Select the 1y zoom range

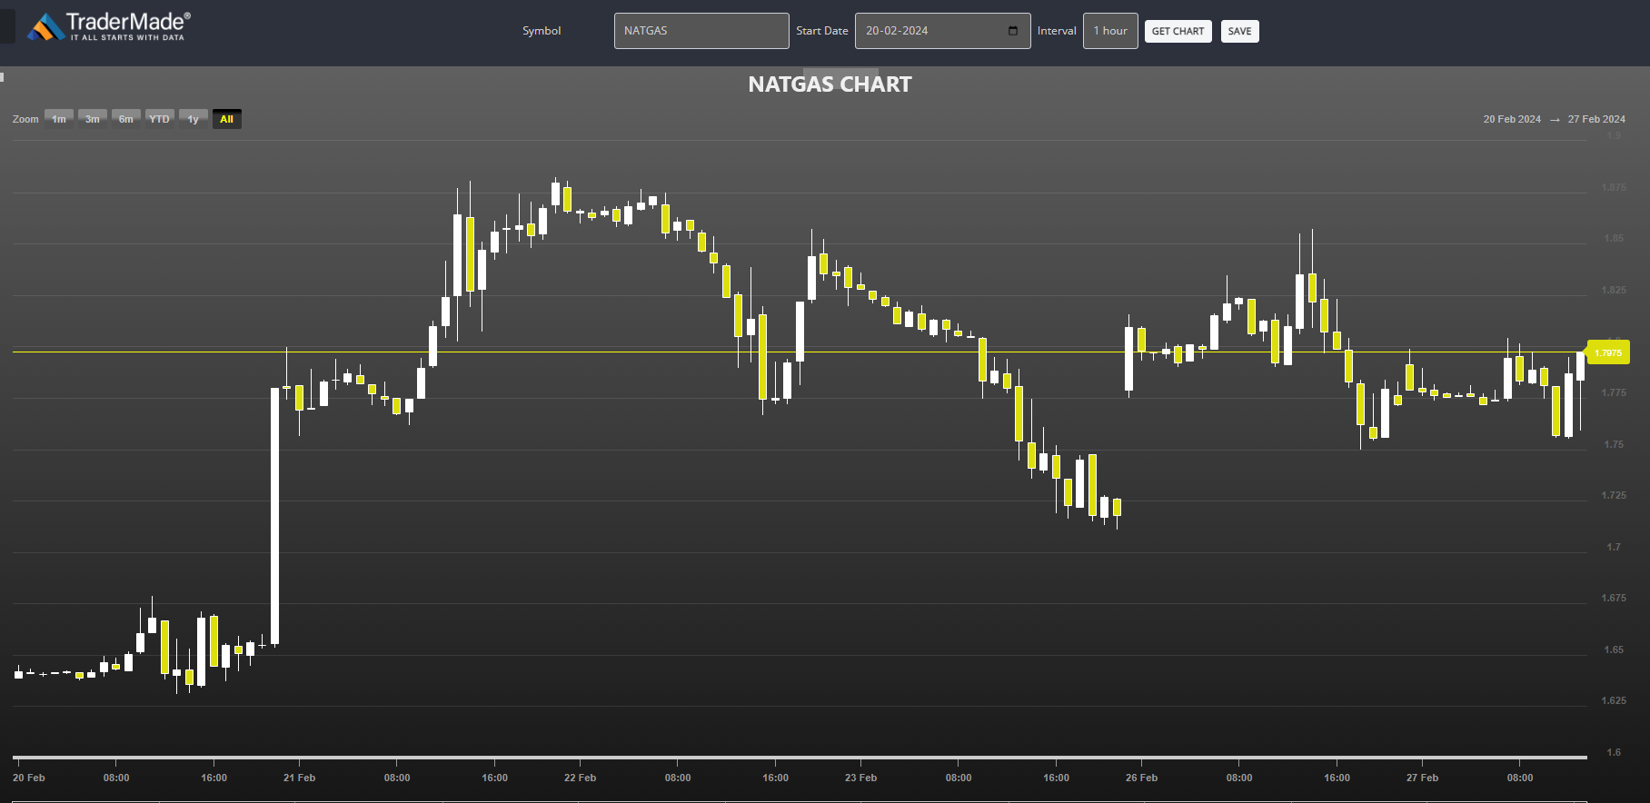(x=194, y=119)
